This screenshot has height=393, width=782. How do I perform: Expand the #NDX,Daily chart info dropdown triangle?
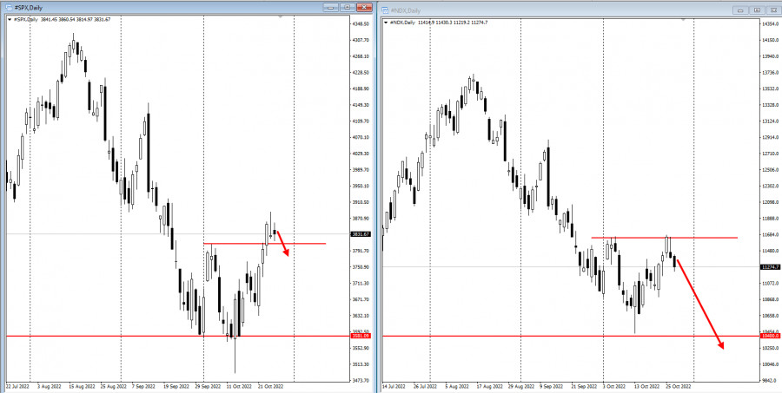pos(386,23)
